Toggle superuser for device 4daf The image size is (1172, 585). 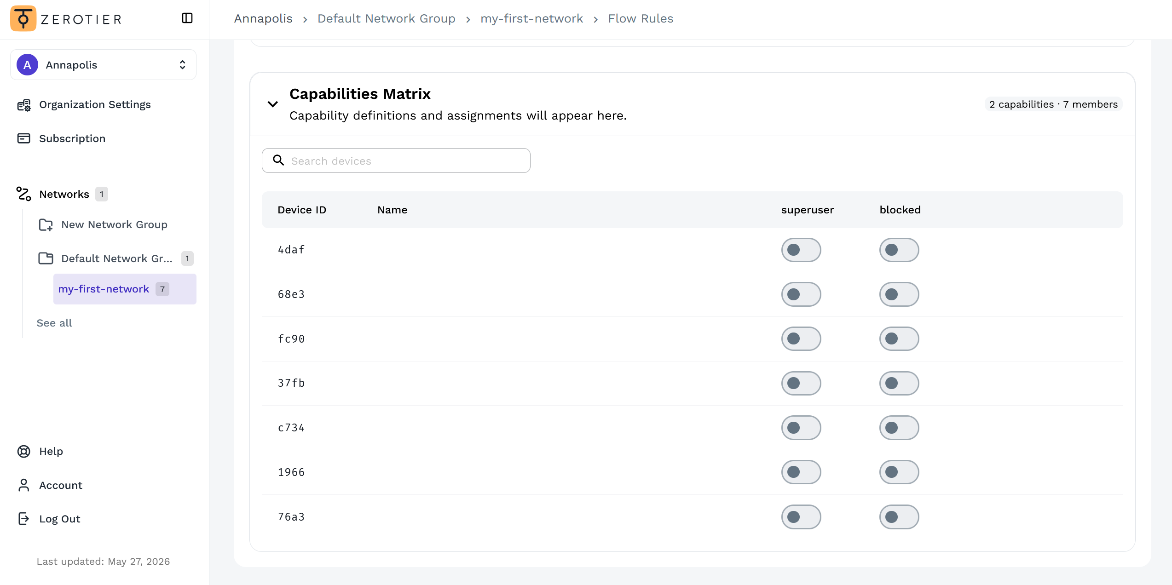[x=801, y=250]
